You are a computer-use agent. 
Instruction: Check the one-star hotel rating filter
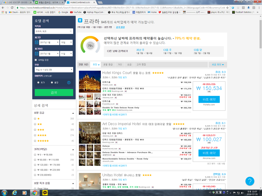35,119
